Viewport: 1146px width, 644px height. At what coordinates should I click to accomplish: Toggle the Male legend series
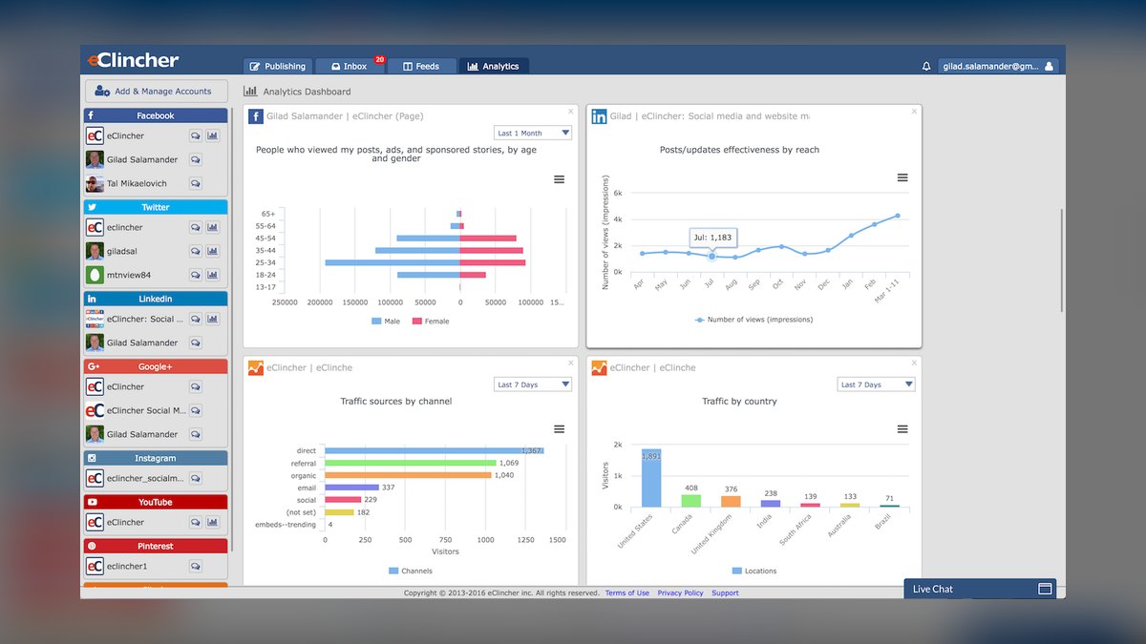click(387, 322)
